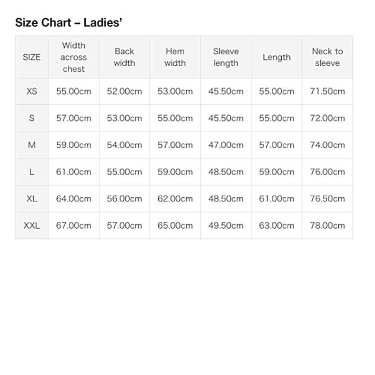Select the Sleeve length column header

[226, 57]
